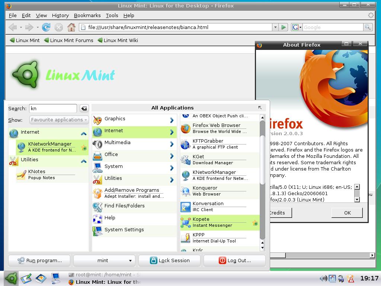The height and width of the screenshot is (286, 381).
Task: Open the search engine selector dropdown
Action: [297, 27]
